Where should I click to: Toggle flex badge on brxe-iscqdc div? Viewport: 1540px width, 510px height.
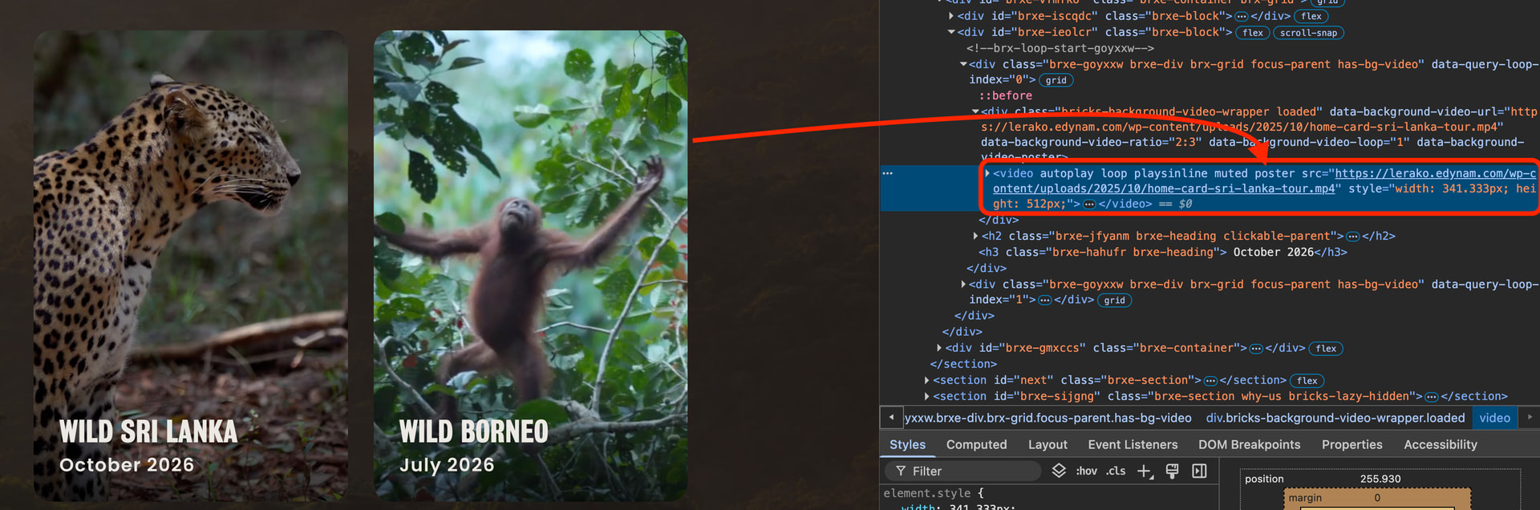coord(1311,16)
